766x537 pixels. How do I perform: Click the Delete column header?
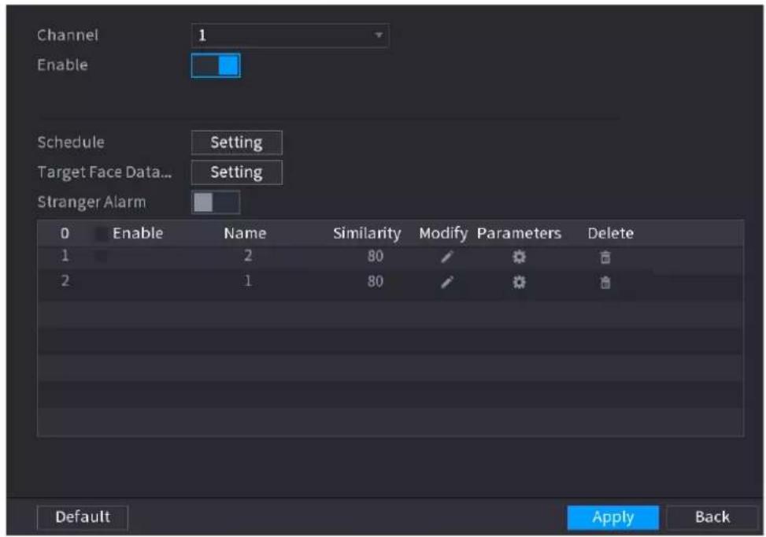pyautogui.click(x=611, y=234)
